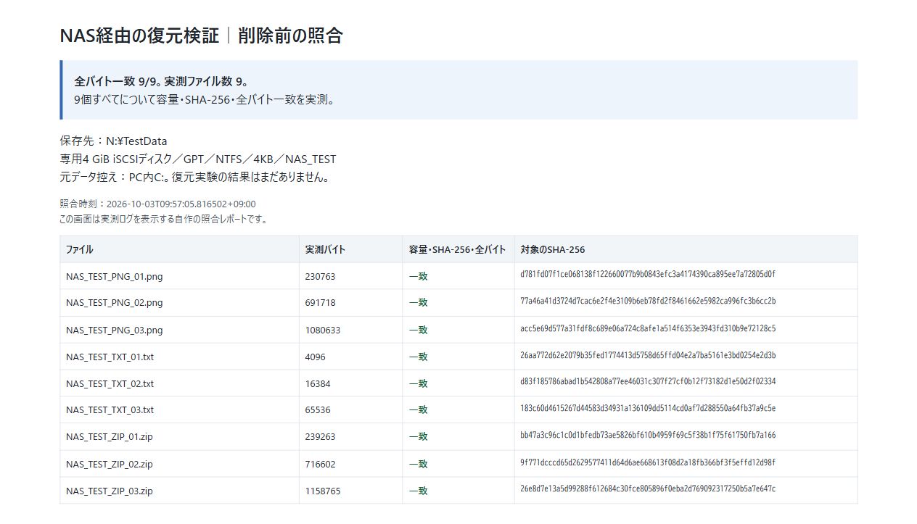Screen dimensions: 917x524
Task: Click the byte value 691718
Action: (321, 303)
